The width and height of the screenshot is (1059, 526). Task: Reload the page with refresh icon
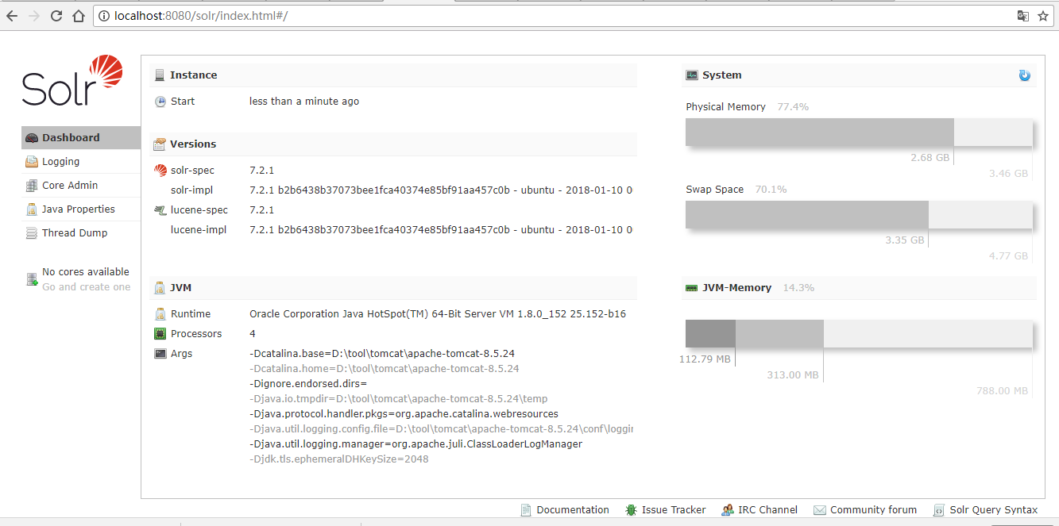[56, 16]
